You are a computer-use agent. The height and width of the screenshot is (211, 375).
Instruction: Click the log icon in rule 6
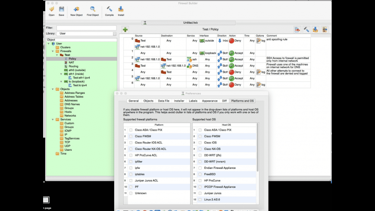(258, 84)
